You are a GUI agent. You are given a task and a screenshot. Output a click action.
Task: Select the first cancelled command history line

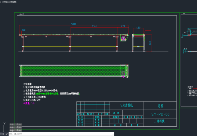point(16,124)
